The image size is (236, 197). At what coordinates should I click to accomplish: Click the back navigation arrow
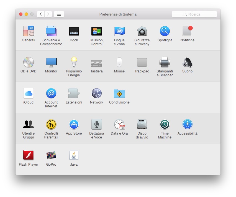click(x=41, y=14)
